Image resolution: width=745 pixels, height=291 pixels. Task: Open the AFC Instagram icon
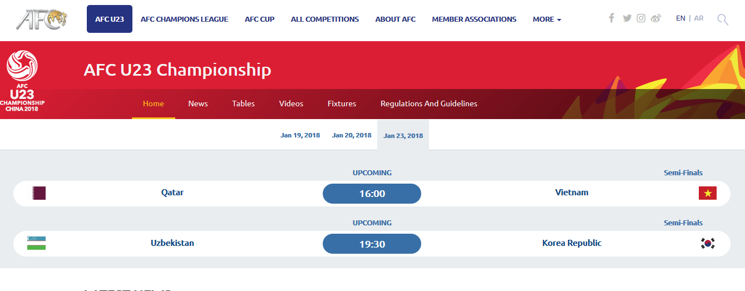click(641, 18)
